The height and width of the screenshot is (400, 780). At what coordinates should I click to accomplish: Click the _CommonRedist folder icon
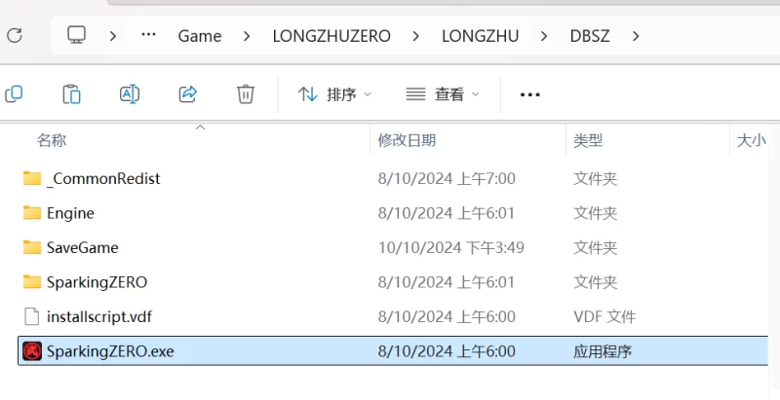point(32,178)
